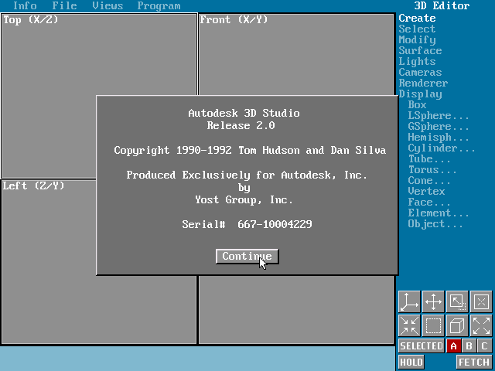The width and height of the screenshot is (495, 371).
Task: Open the Views menu
Action: pos(108,6)
